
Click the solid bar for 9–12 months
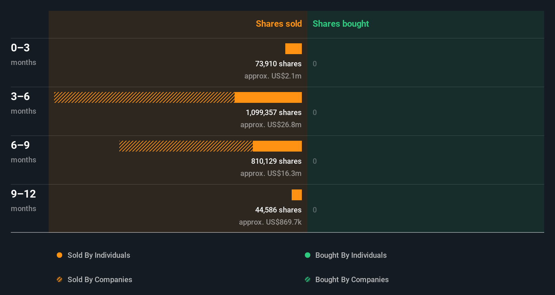(x=297, y=195)
